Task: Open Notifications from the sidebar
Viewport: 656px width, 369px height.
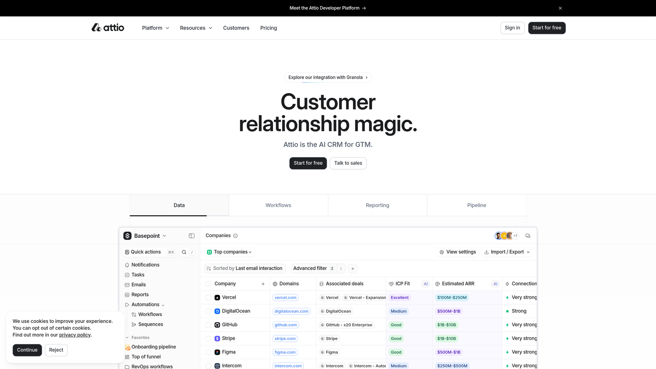Action: click(x=145, y=264)
